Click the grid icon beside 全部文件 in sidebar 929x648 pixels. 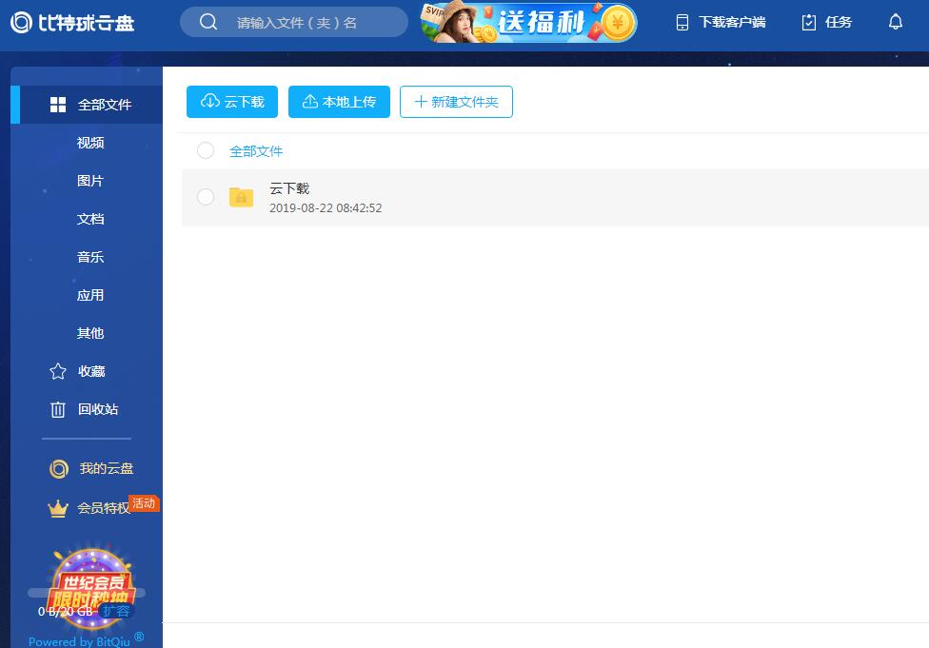58,105
